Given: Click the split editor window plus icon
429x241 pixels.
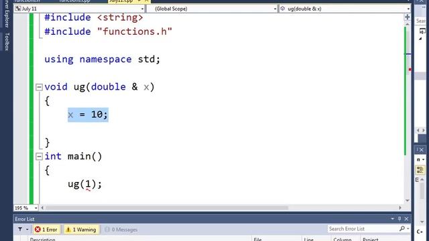Looking at the screenshot, I should (408, 17).
